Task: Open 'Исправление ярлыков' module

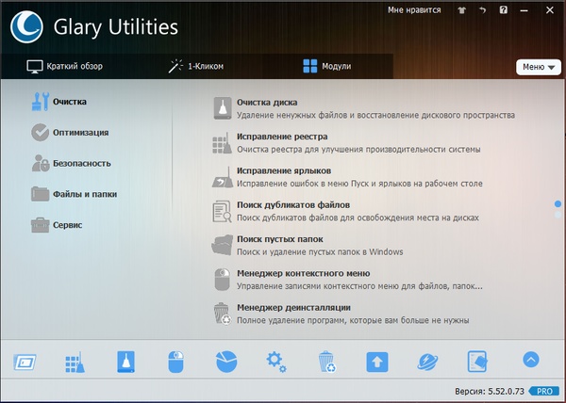Action: (284, 170)
